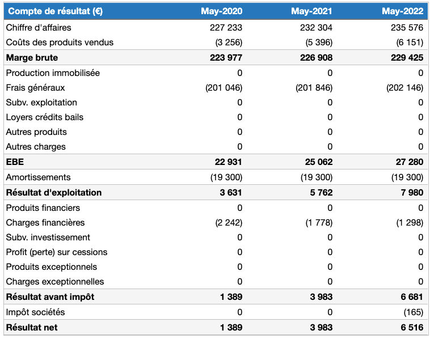The height and width of the screenshot is (339, 430).
Task: Click the EBE row label
Action: click(x=15, y=162)
